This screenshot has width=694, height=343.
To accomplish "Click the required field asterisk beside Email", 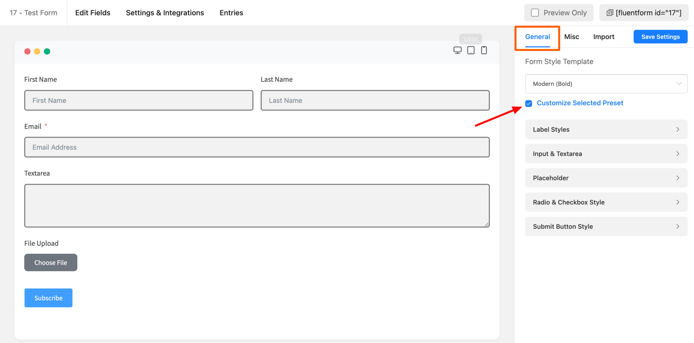I will (x=46, y=125).
